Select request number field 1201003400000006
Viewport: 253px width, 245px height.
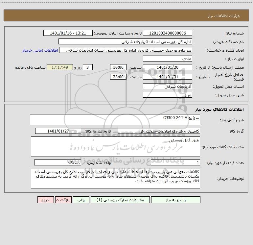[168, 33]
